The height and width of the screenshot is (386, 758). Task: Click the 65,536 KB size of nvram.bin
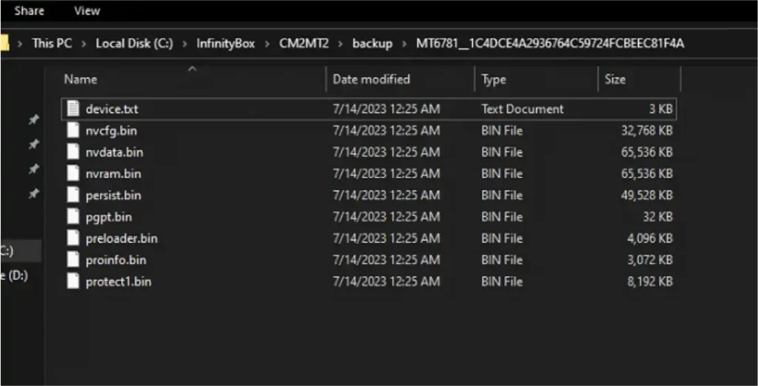pyautogui.click(x=647, y=174)
